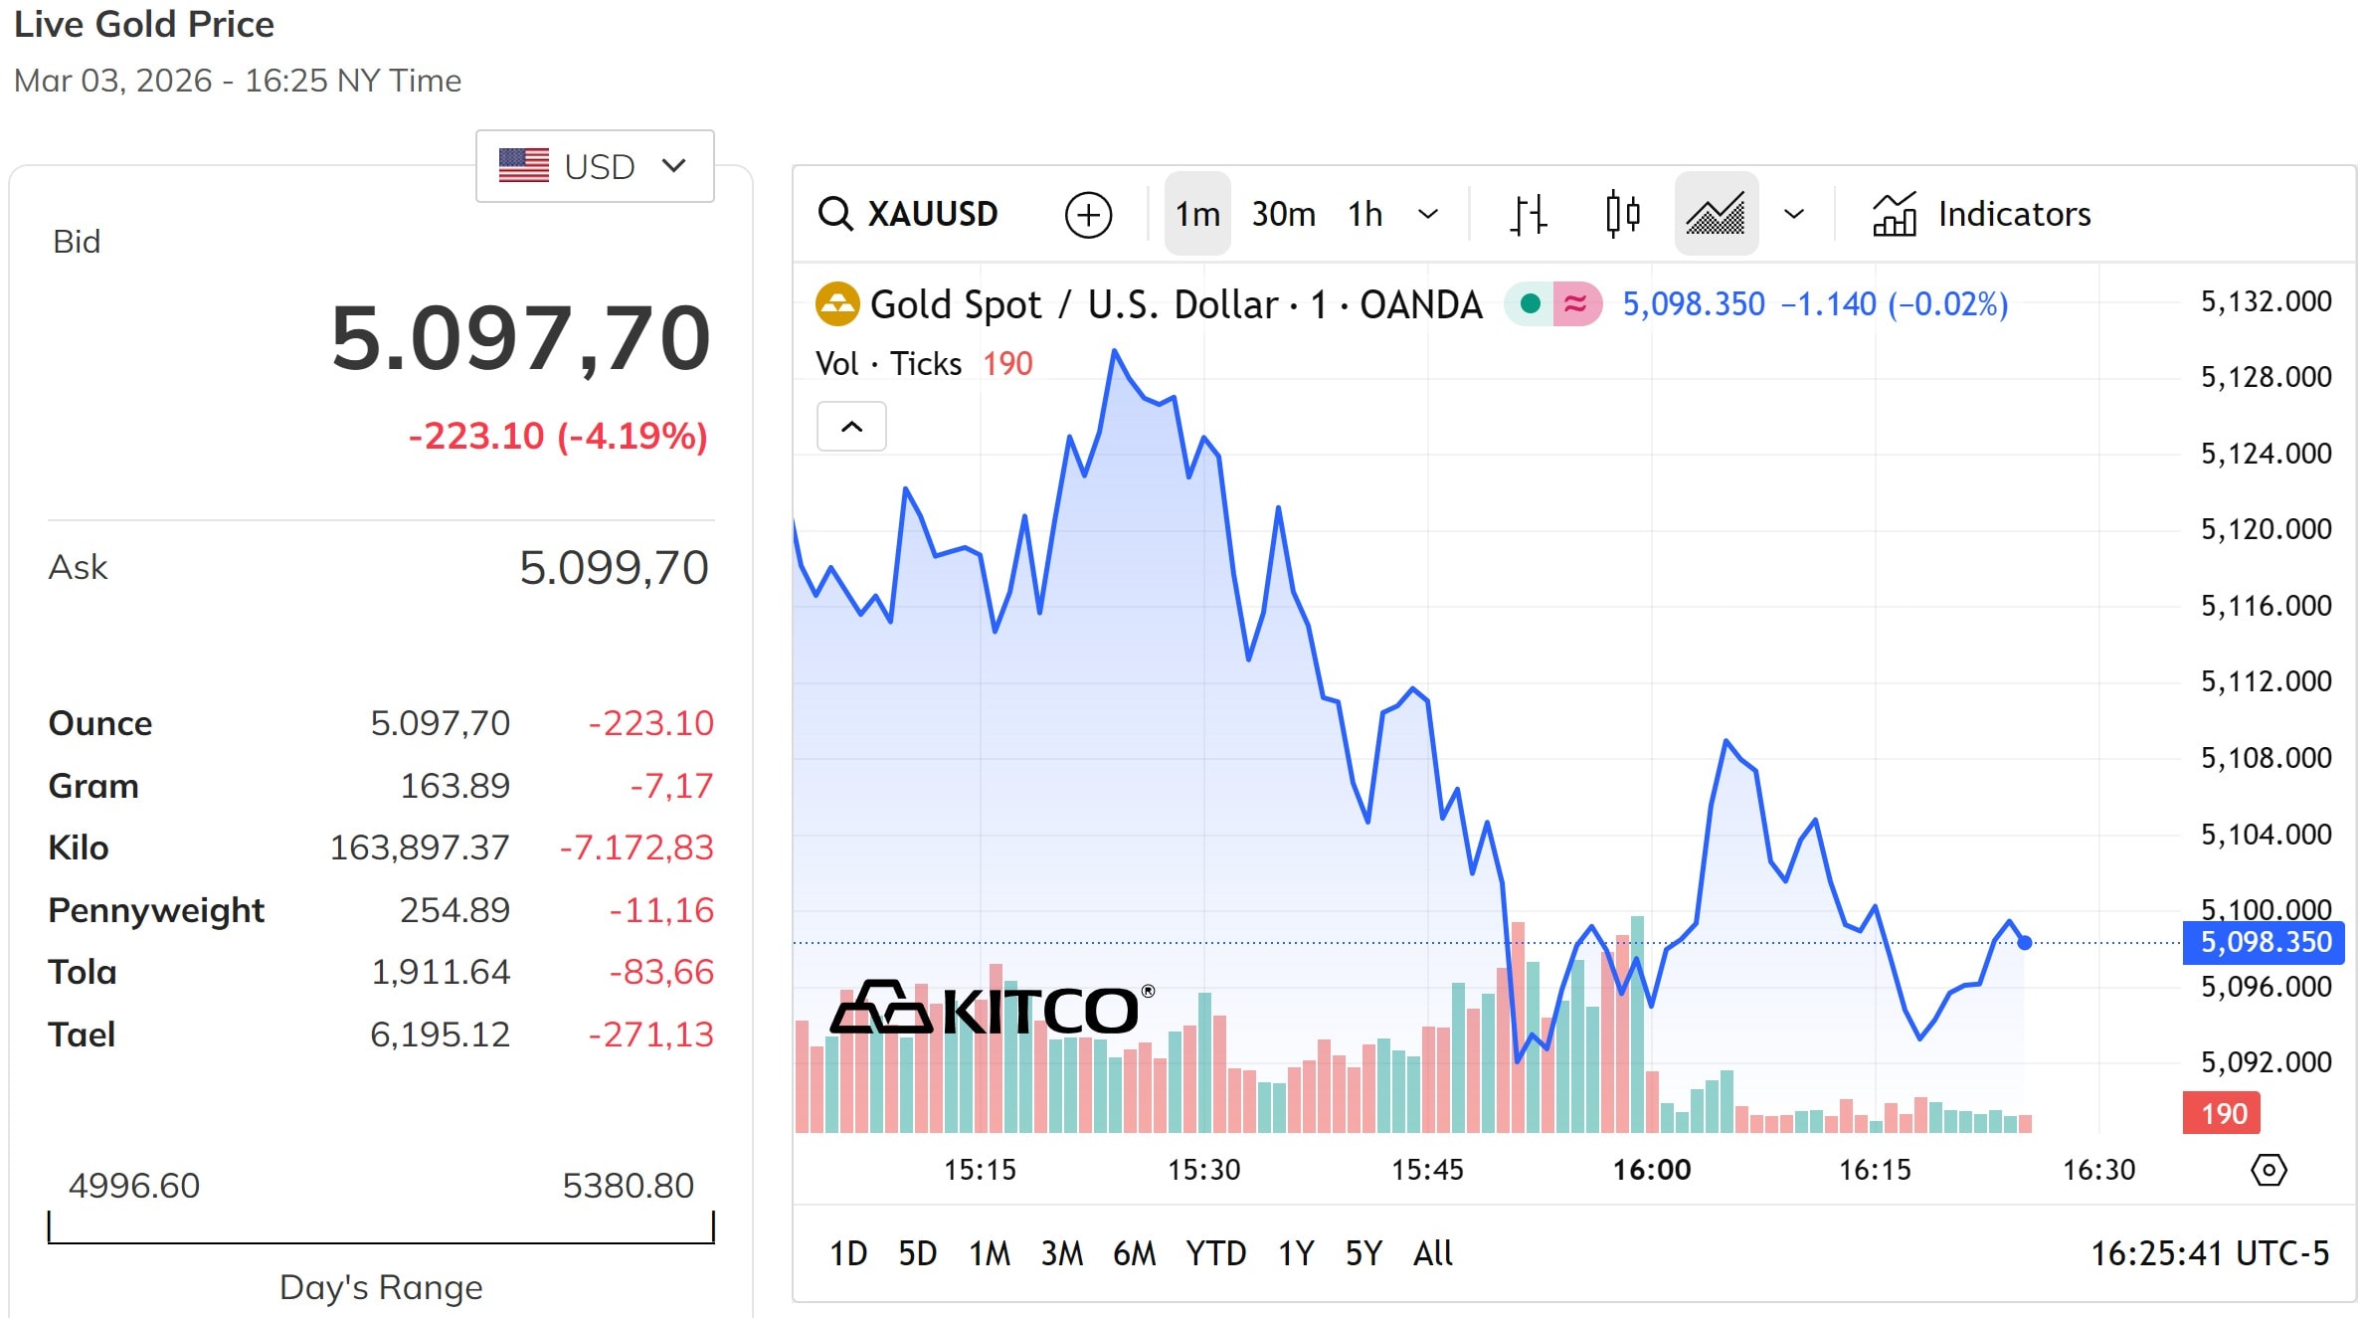Select the 30m interval button

(x=1283, y=215)
